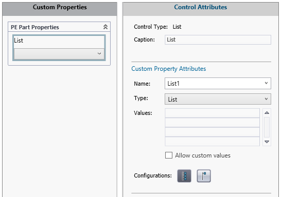This screenshot has height=197, width=282.
Task: Enable Allow custom values checkbox
Action: tap(169, 155)
